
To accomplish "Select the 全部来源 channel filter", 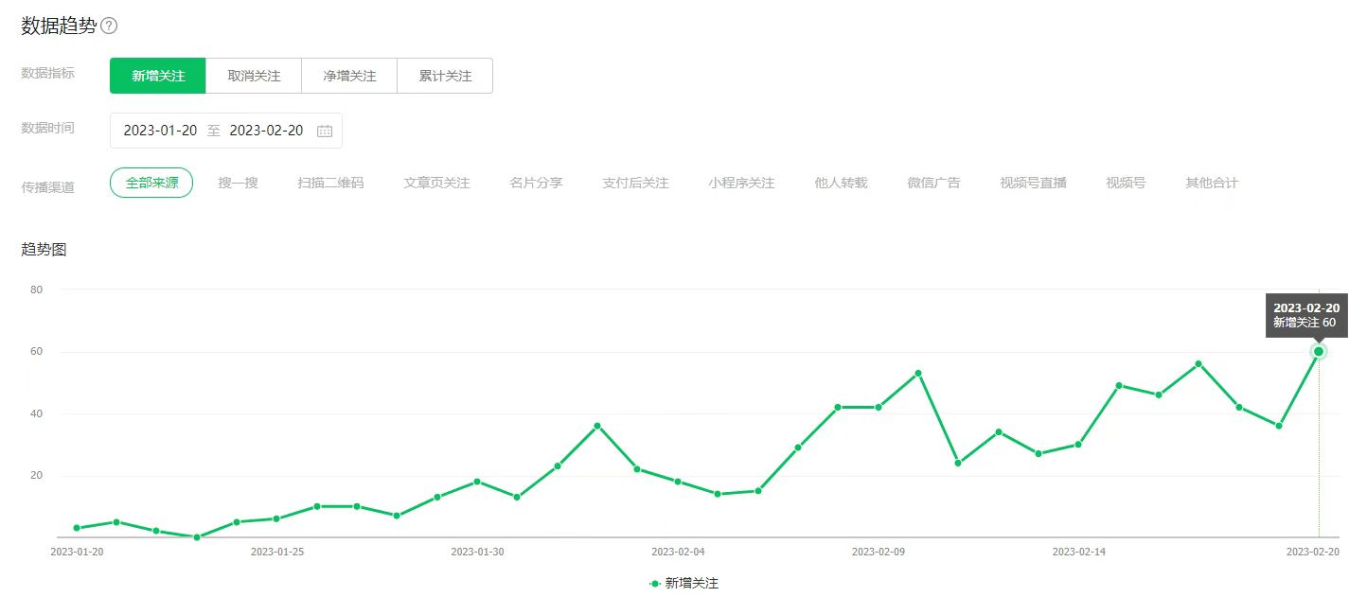I will click(151, 183).
